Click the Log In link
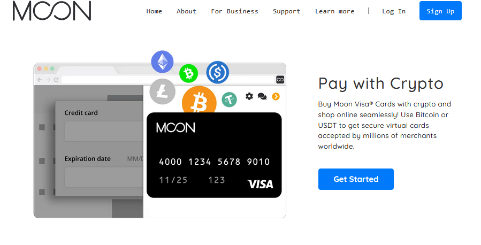 click(394, 11)
